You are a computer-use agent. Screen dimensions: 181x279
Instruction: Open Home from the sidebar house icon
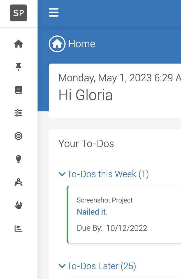point(18,44)
